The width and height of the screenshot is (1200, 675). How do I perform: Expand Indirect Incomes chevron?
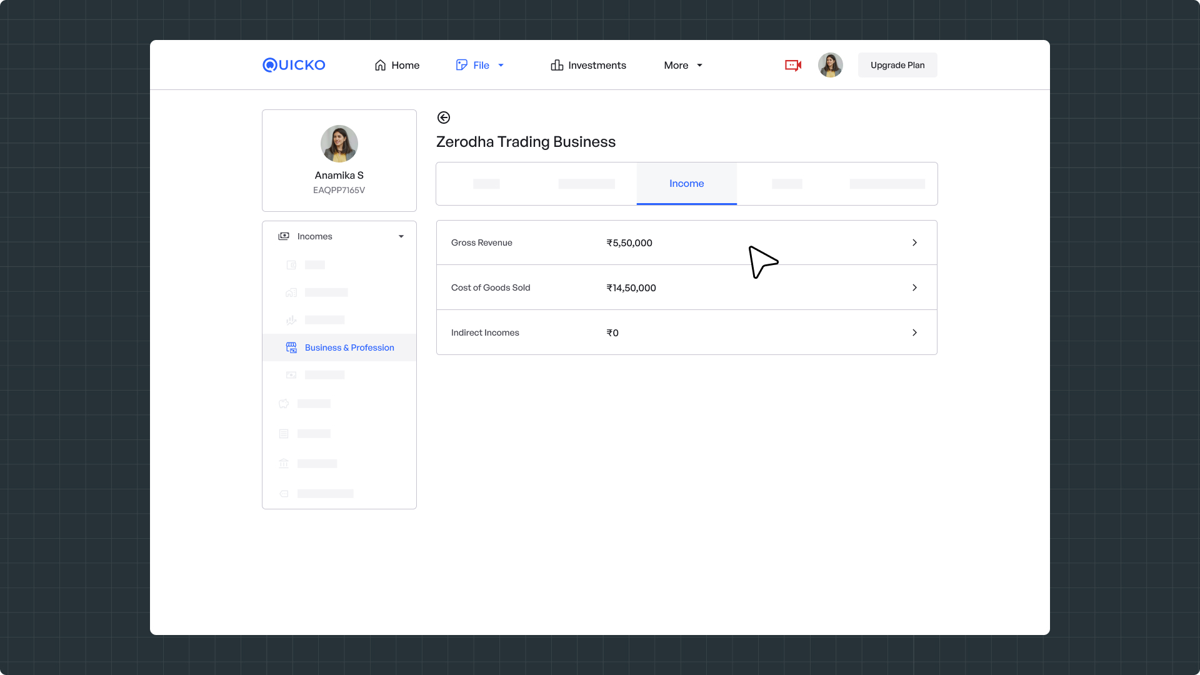pyautogui.click(x=914, y=332)
